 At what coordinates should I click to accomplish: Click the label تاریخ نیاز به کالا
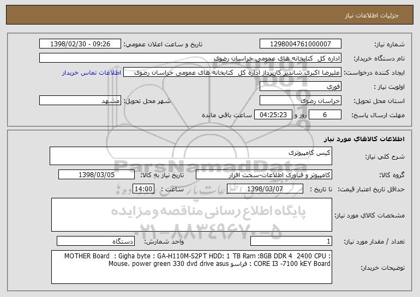[162, 175]
